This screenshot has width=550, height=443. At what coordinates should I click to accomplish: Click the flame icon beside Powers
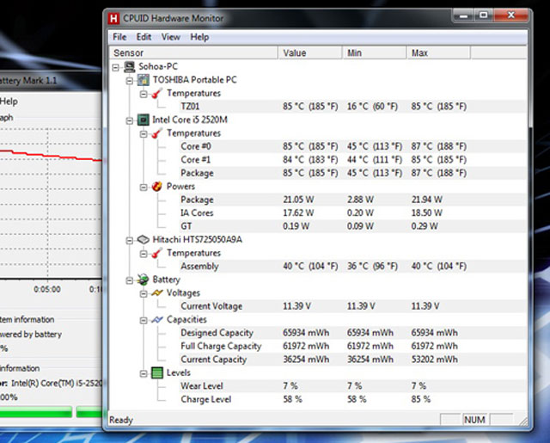[156, 187]
